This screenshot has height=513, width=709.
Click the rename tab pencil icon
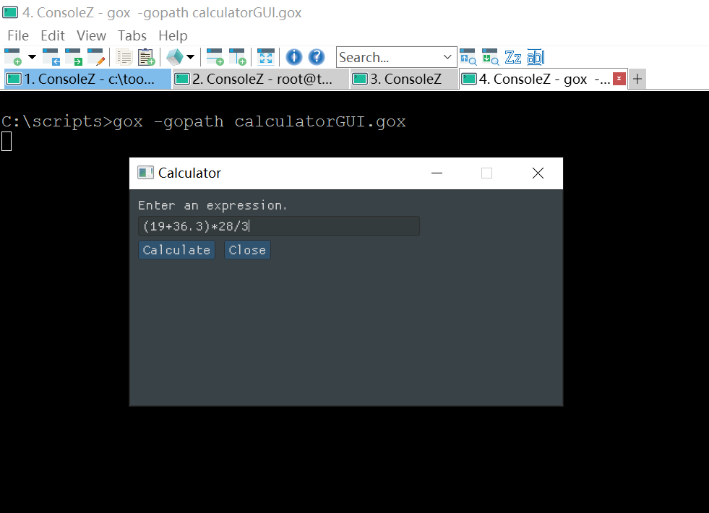tap(96, 57)
